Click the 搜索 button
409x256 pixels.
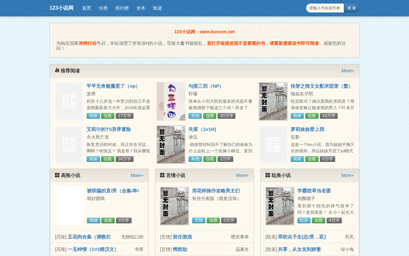(351, 8)
